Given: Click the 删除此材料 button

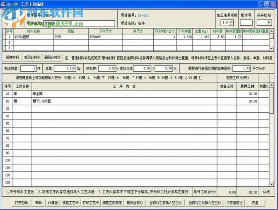Looking at the screenshot, I should 53,58.
